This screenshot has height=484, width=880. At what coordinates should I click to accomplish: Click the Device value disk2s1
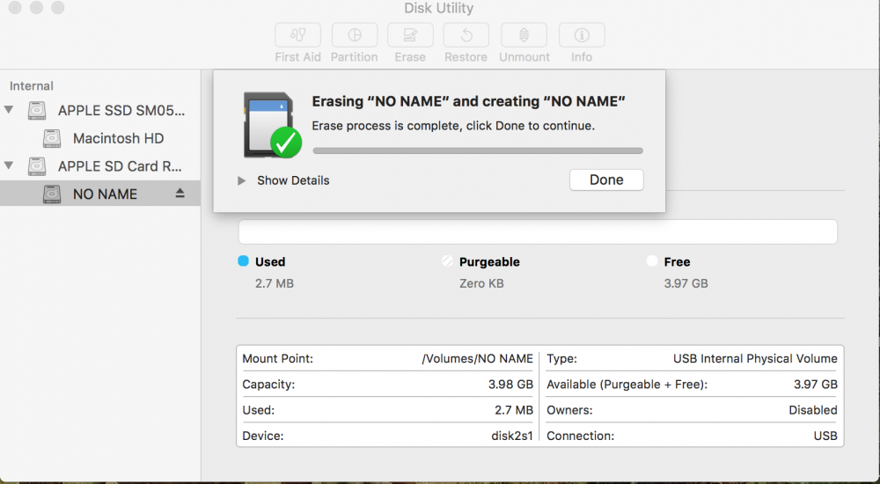coord(512,436)
